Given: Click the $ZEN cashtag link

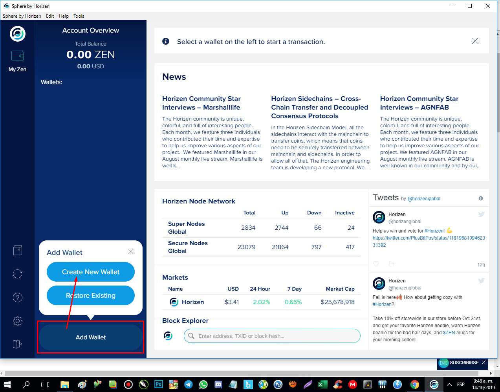Looking at the screenshot, I should click(x=449, y=333).
